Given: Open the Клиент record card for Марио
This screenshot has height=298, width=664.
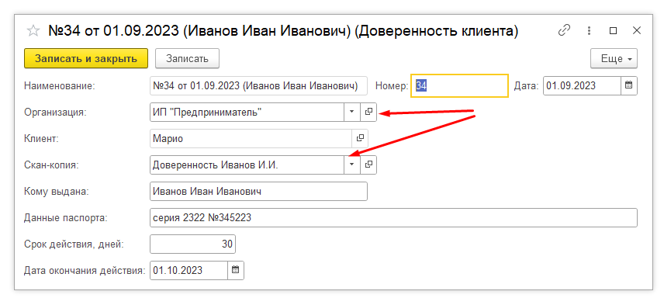Looking at the screenshot, I should pyautogui.click(x=361, y=138).
